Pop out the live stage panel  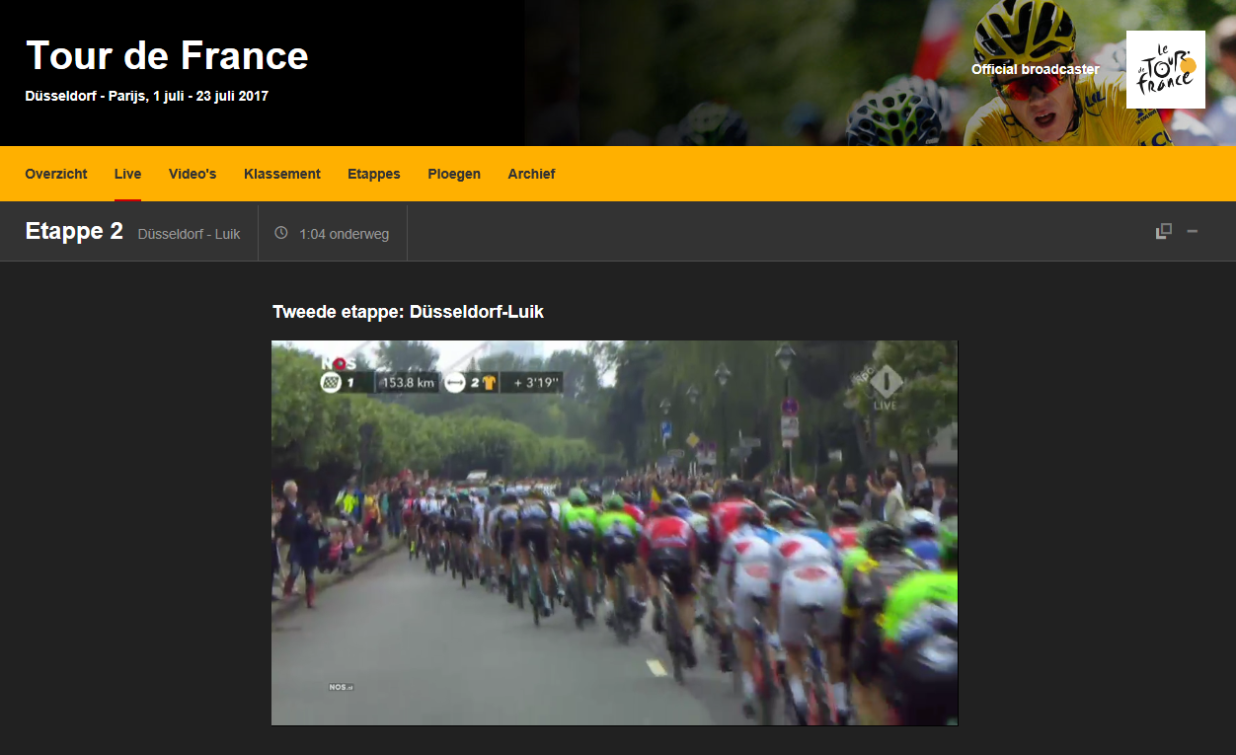(1164, 231)
